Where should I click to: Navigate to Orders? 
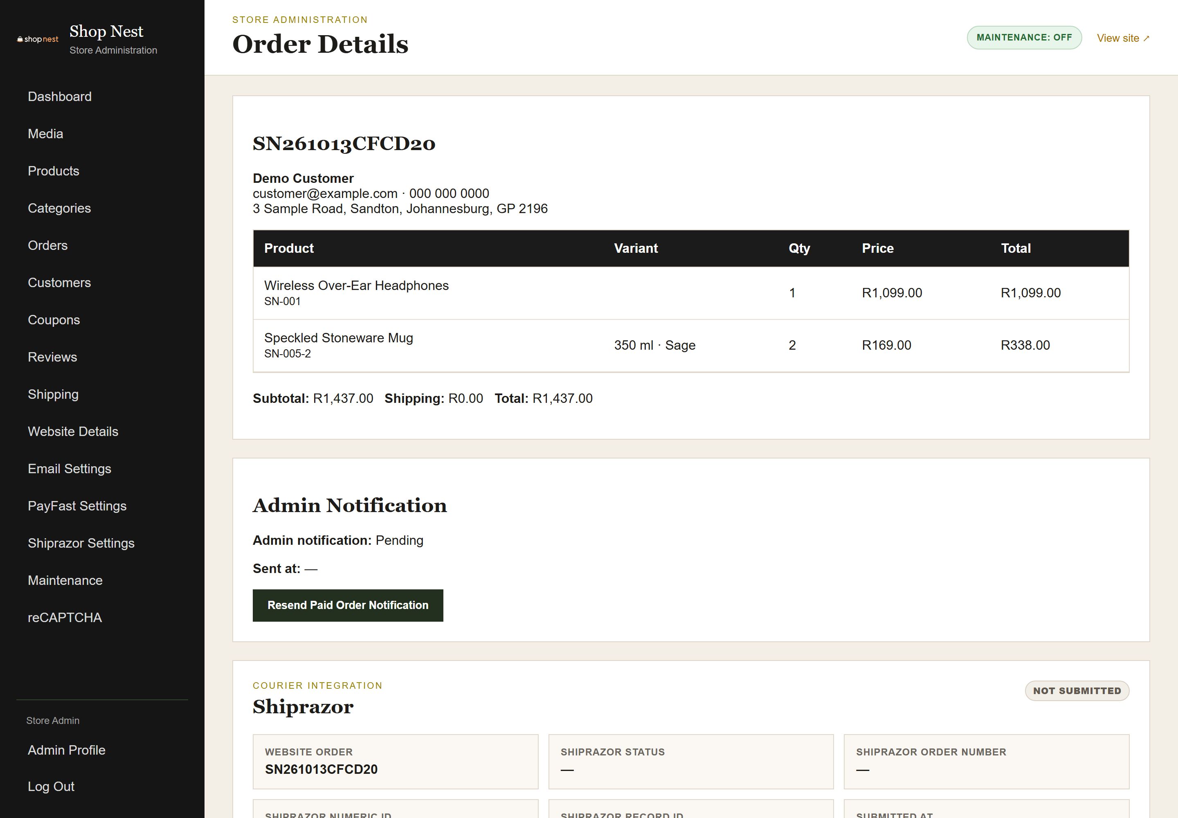[x=48, y=245]
